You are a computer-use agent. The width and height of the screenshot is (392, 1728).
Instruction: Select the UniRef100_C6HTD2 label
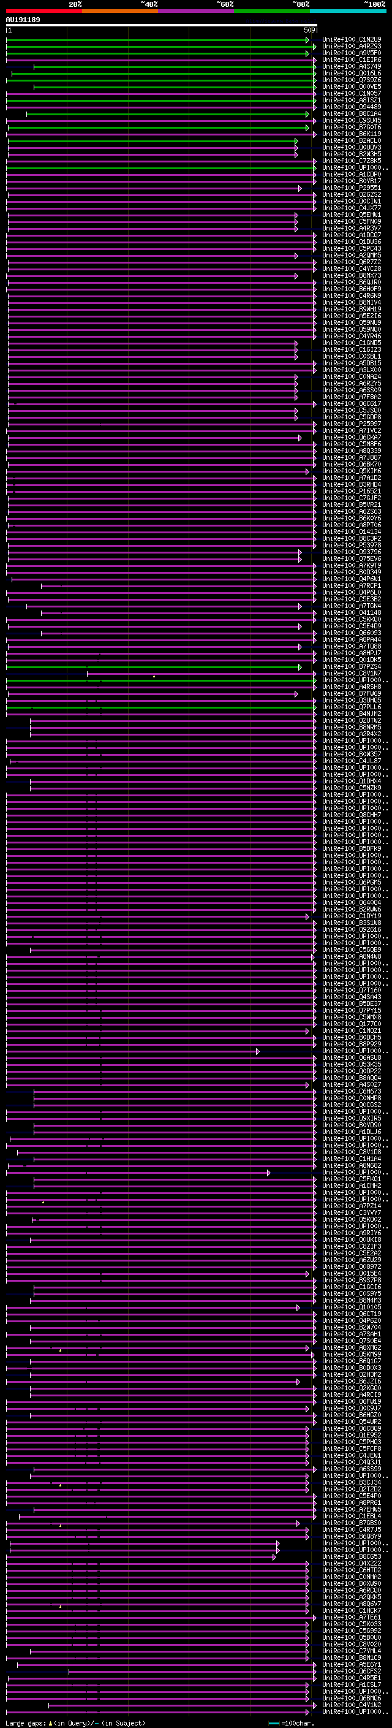tap(352, 1570)
